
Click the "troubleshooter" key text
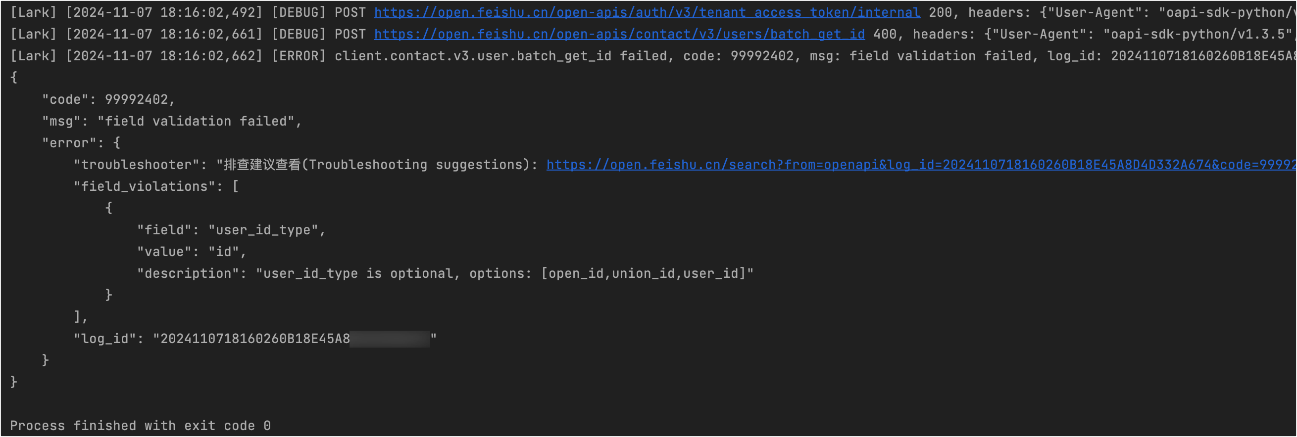[137, 165]
